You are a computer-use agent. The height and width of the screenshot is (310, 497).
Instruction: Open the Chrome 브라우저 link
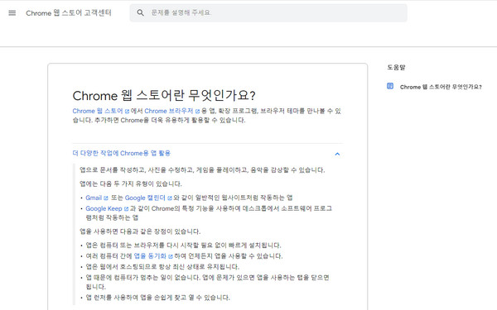(x=169, y=111)
